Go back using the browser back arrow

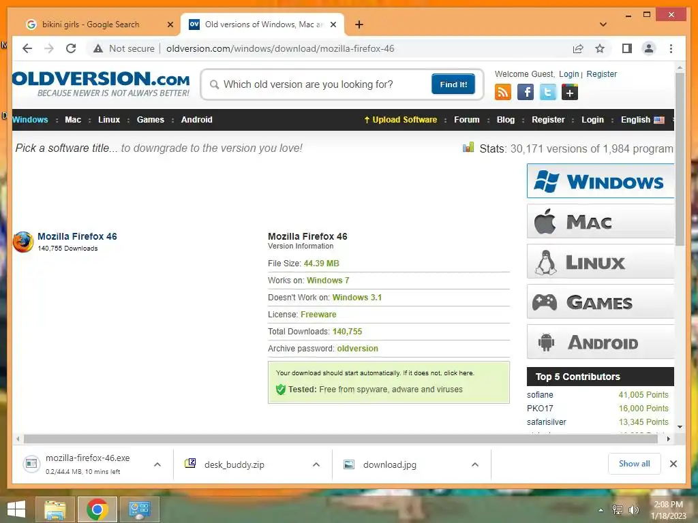pyautogui.click(x=27, y=48)
